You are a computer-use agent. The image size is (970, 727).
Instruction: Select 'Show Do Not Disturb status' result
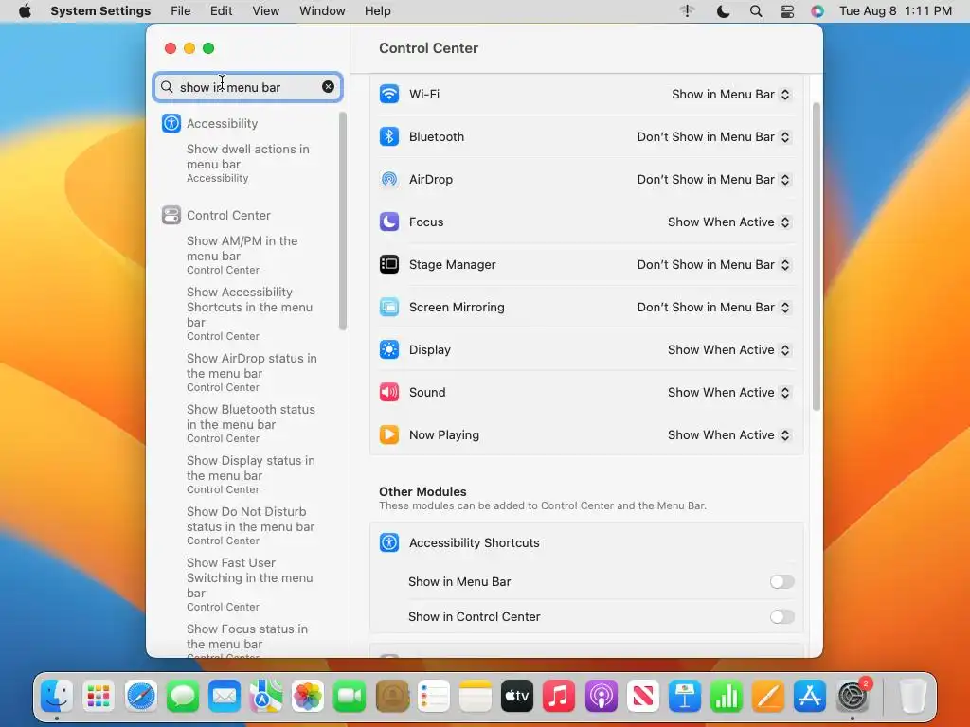250,525
